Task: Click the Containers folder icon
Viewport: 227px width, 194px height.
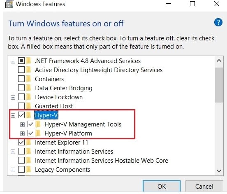Action: [x=29, y=79]
